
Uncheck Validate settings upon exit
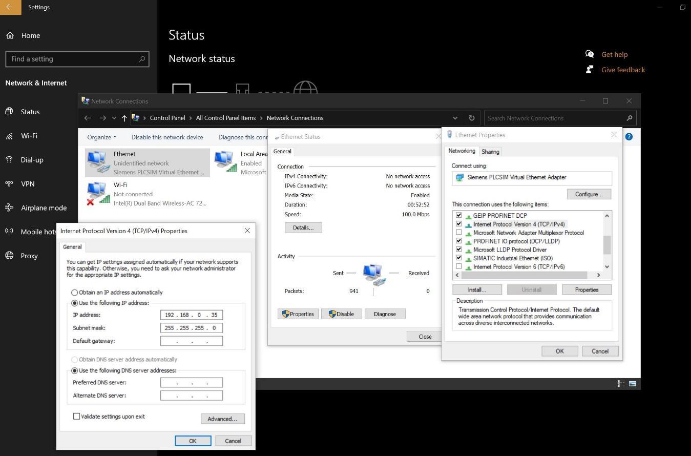coord(76,416)
